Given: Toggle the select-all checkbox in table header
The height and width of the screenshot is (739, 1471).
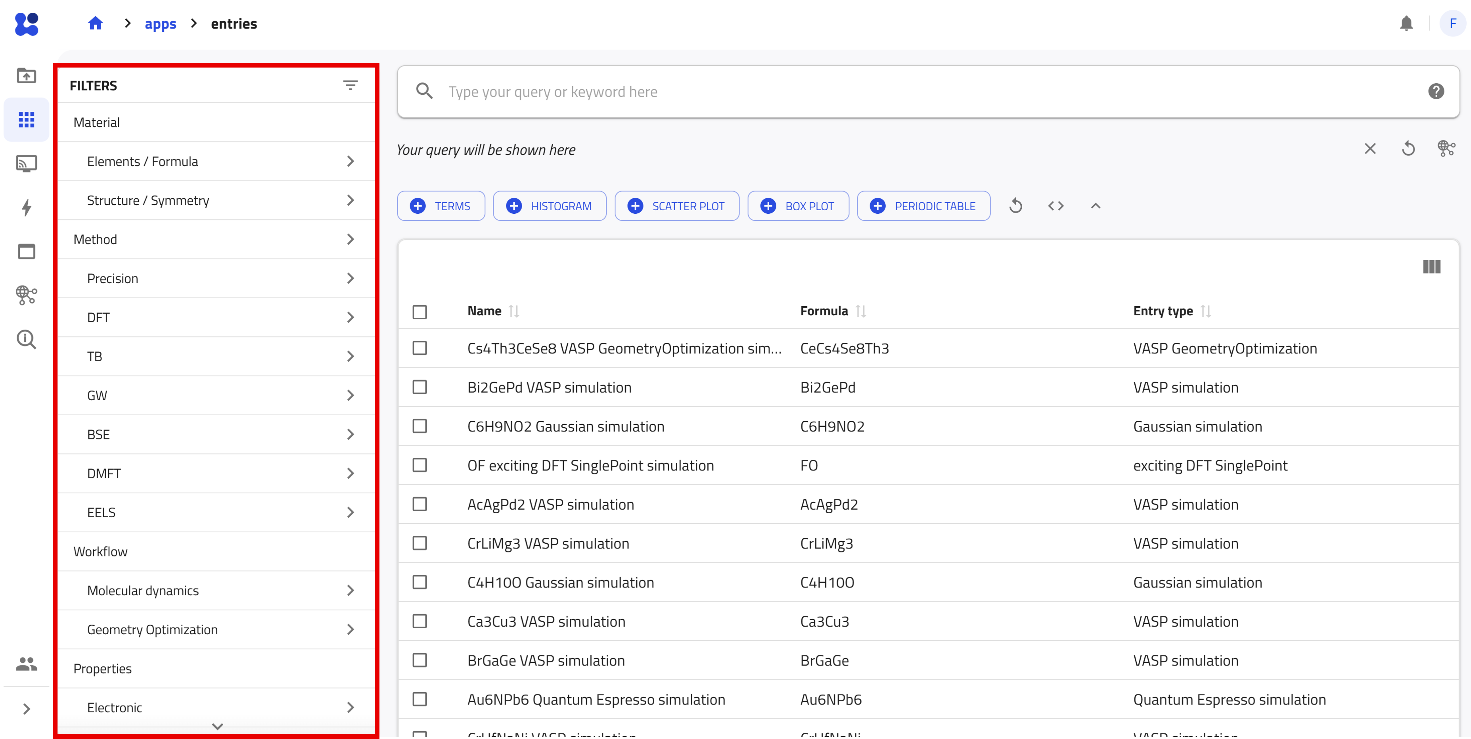Looking at the screenshot, I should point(420,311).
